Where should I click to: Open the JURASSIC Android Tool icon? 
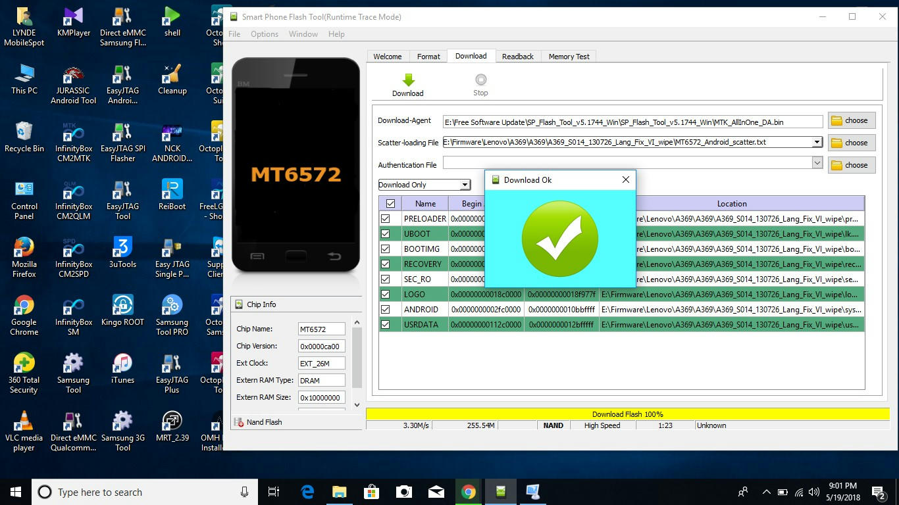[x=73, y=75]
